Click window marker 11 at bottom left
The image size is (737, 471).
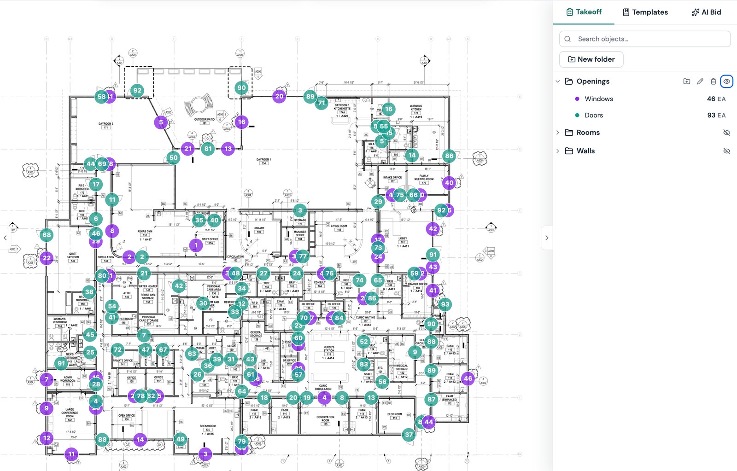click(x=71, y=454)
